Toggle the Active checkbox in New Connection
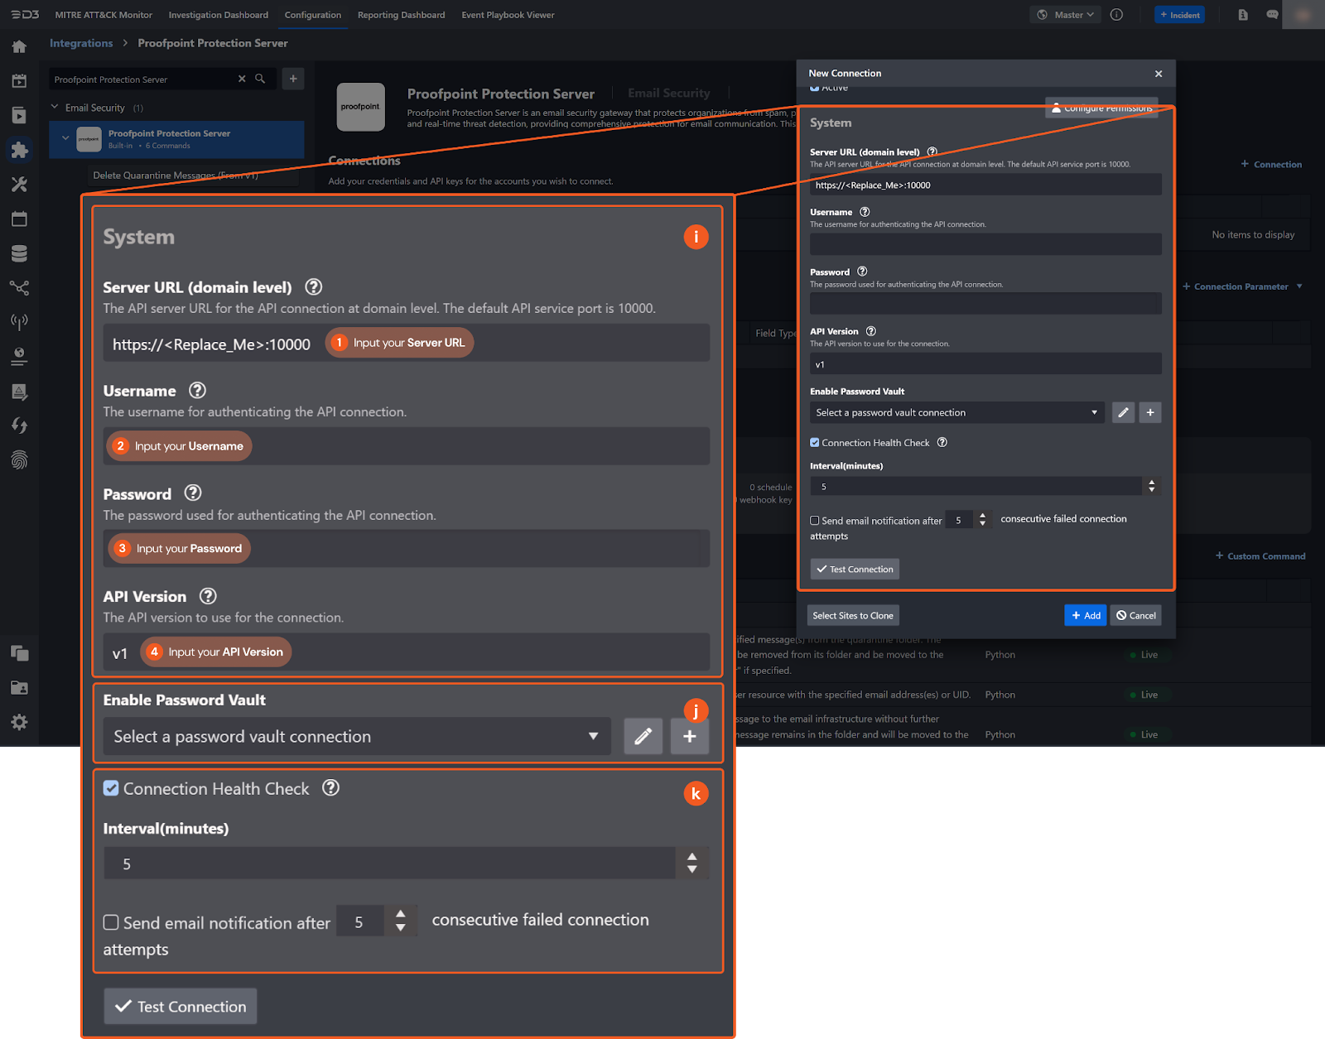 [815, 88]
